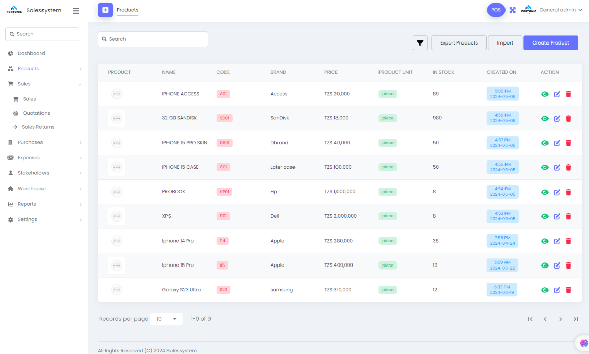The width and height of the screenshot is (589, 354).
Task: View the IPHONE 15 CASE details
Action: click(x=545, y=167)
